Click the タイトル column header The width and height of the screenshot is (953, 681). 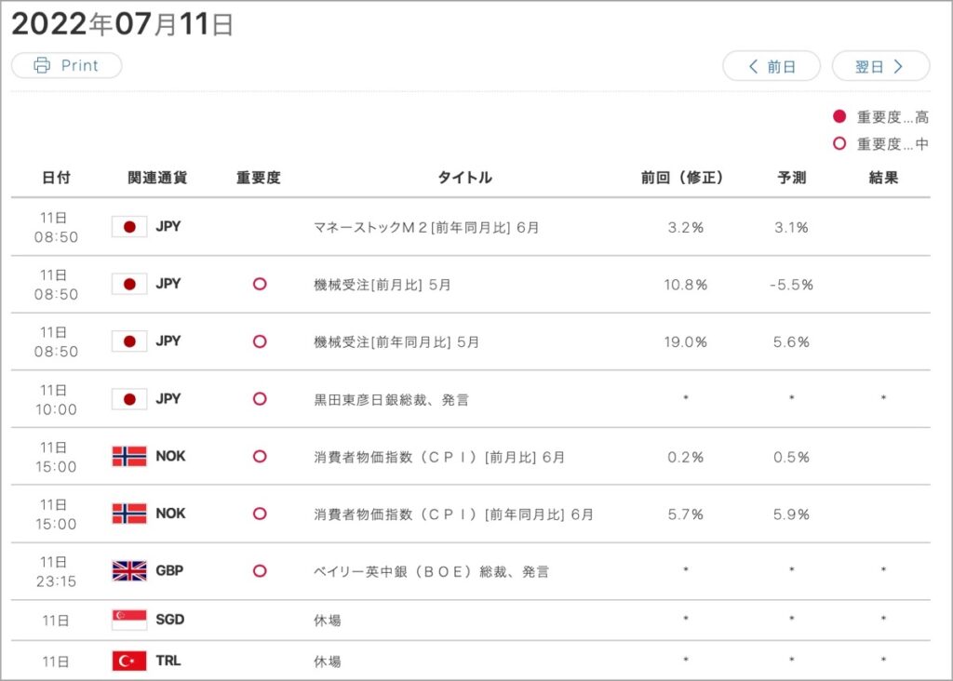click(x=465, y=178)
